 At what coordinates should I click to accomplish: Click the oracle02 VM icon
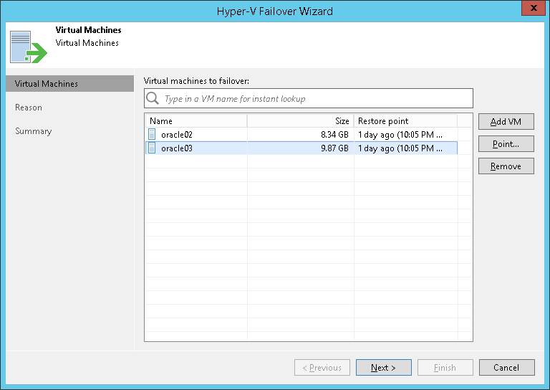point(152,134)
